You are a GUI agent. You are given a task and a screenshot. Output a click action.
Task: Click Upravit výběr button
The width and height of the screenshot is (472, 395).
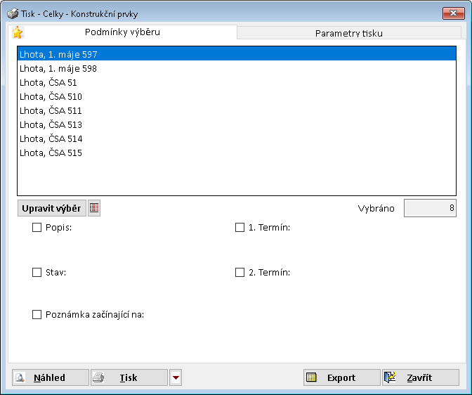tap(51, 208)
